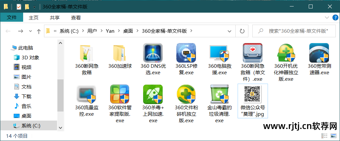The image size is (340, 141).
Task: Select 系统 (C:) in the navigation pane
Action: coord(29,125)
